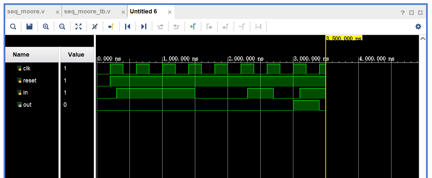Zoom out of the waveform
This screenshot has width=432, height=178.
62,27
